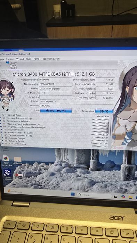Click the serial number field 23374316FCDF
Image resolution: width=137 pixels, height=243 pixels.
(56, 84)
